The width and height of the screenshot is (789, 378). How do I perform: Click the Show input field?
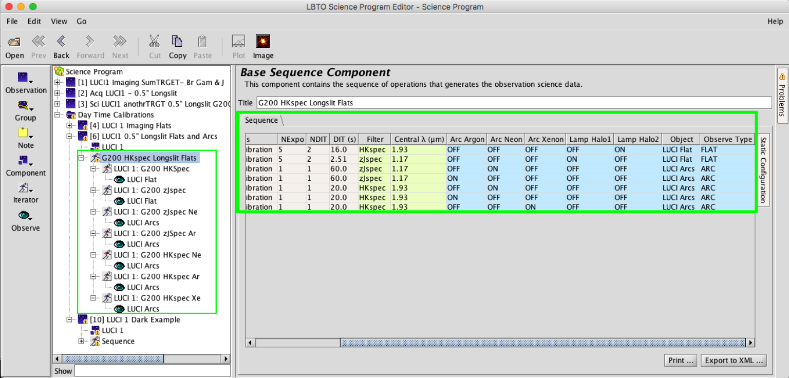point(153,371)
